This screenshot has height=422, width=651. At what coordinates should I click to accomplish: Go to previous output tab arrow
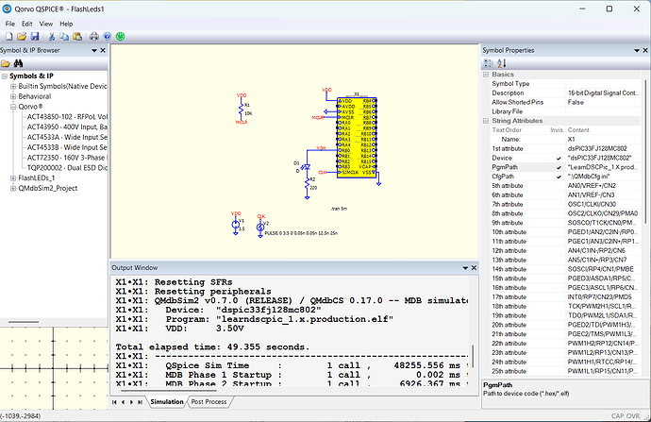(x=123, y=402)
